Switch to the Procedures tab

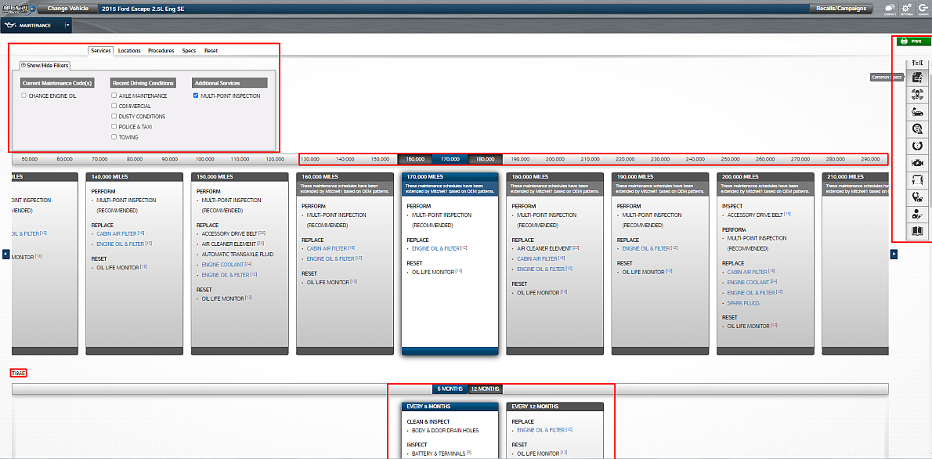(161, 51)
